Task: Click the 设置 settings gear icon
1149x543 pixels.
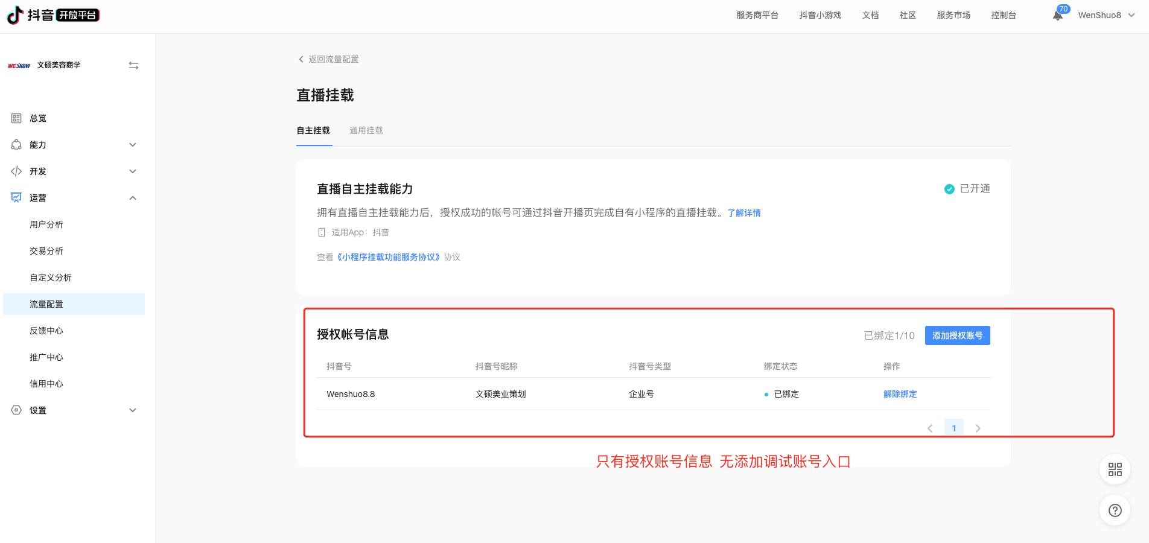Action: (16, 410)
